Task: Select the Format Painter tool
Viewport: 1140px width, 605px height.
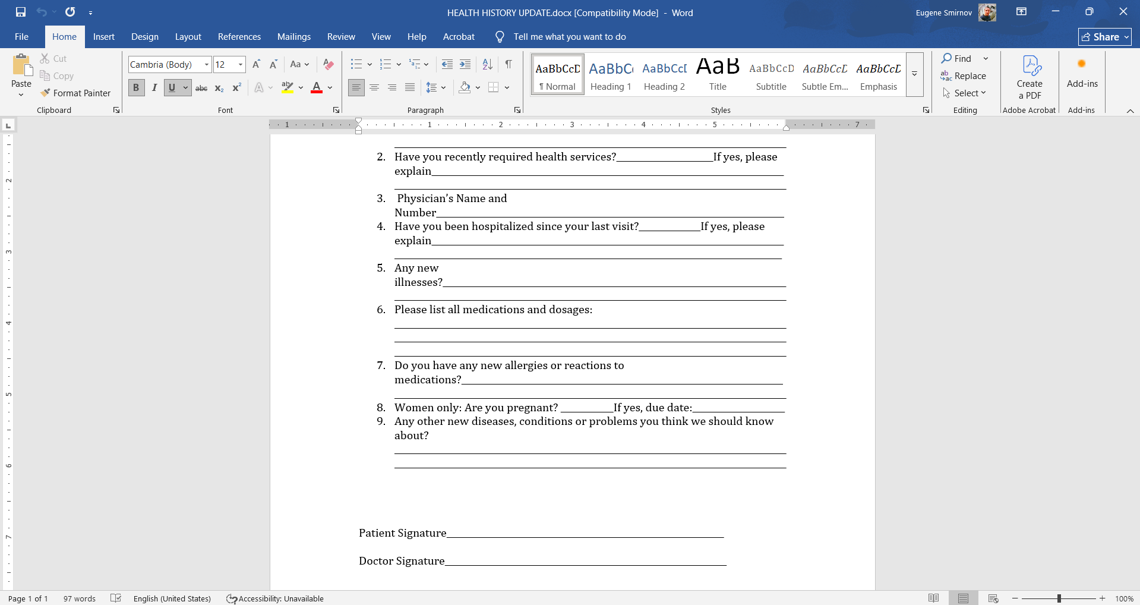Action: 75,93
